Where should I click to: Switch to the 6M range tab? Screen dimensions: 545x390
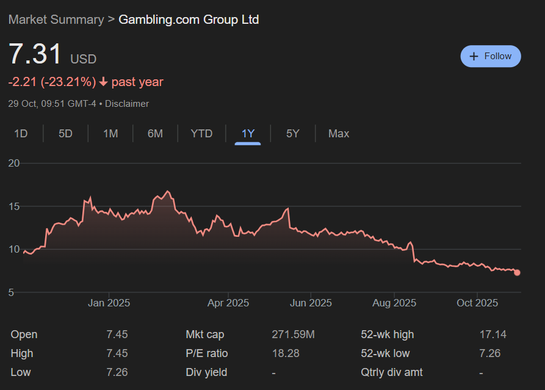[x=155, y=134]
